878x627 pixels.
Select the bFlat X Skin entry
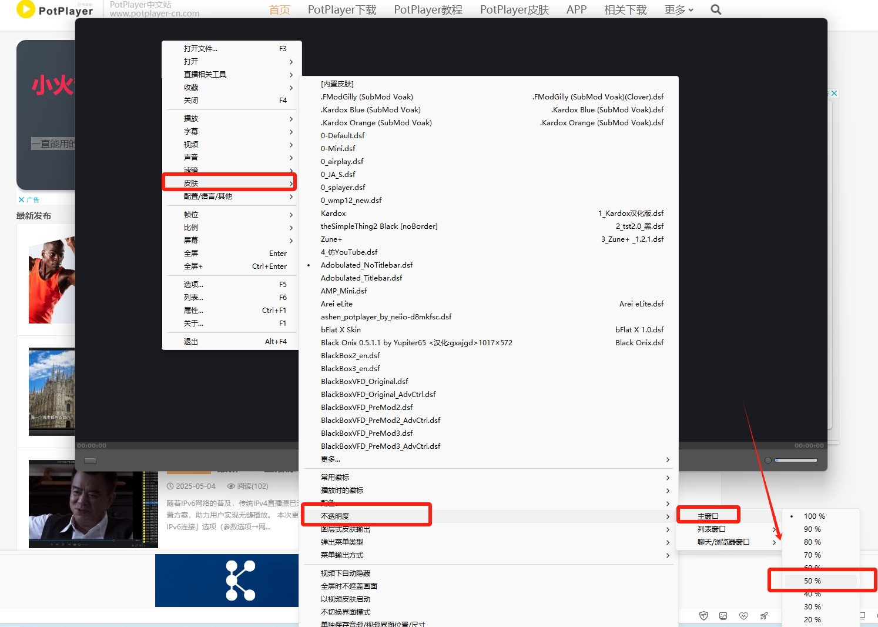pyautogui.click(x=487, y=330)
